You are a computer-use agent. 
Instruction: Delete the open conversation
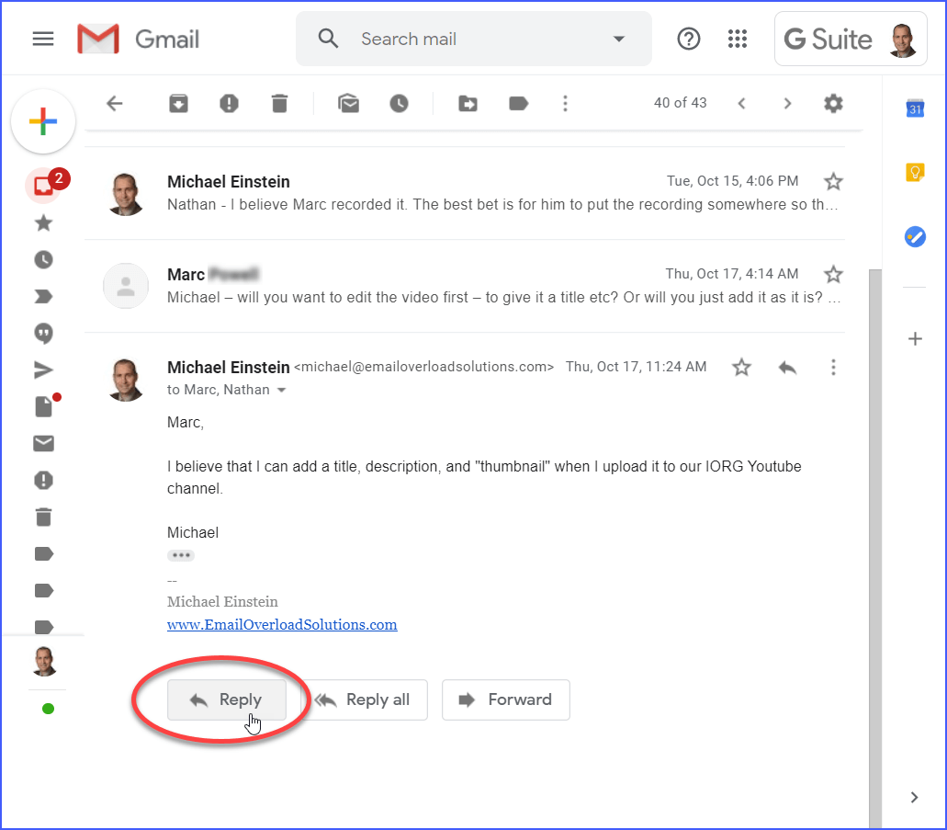[x=279, y=103]
